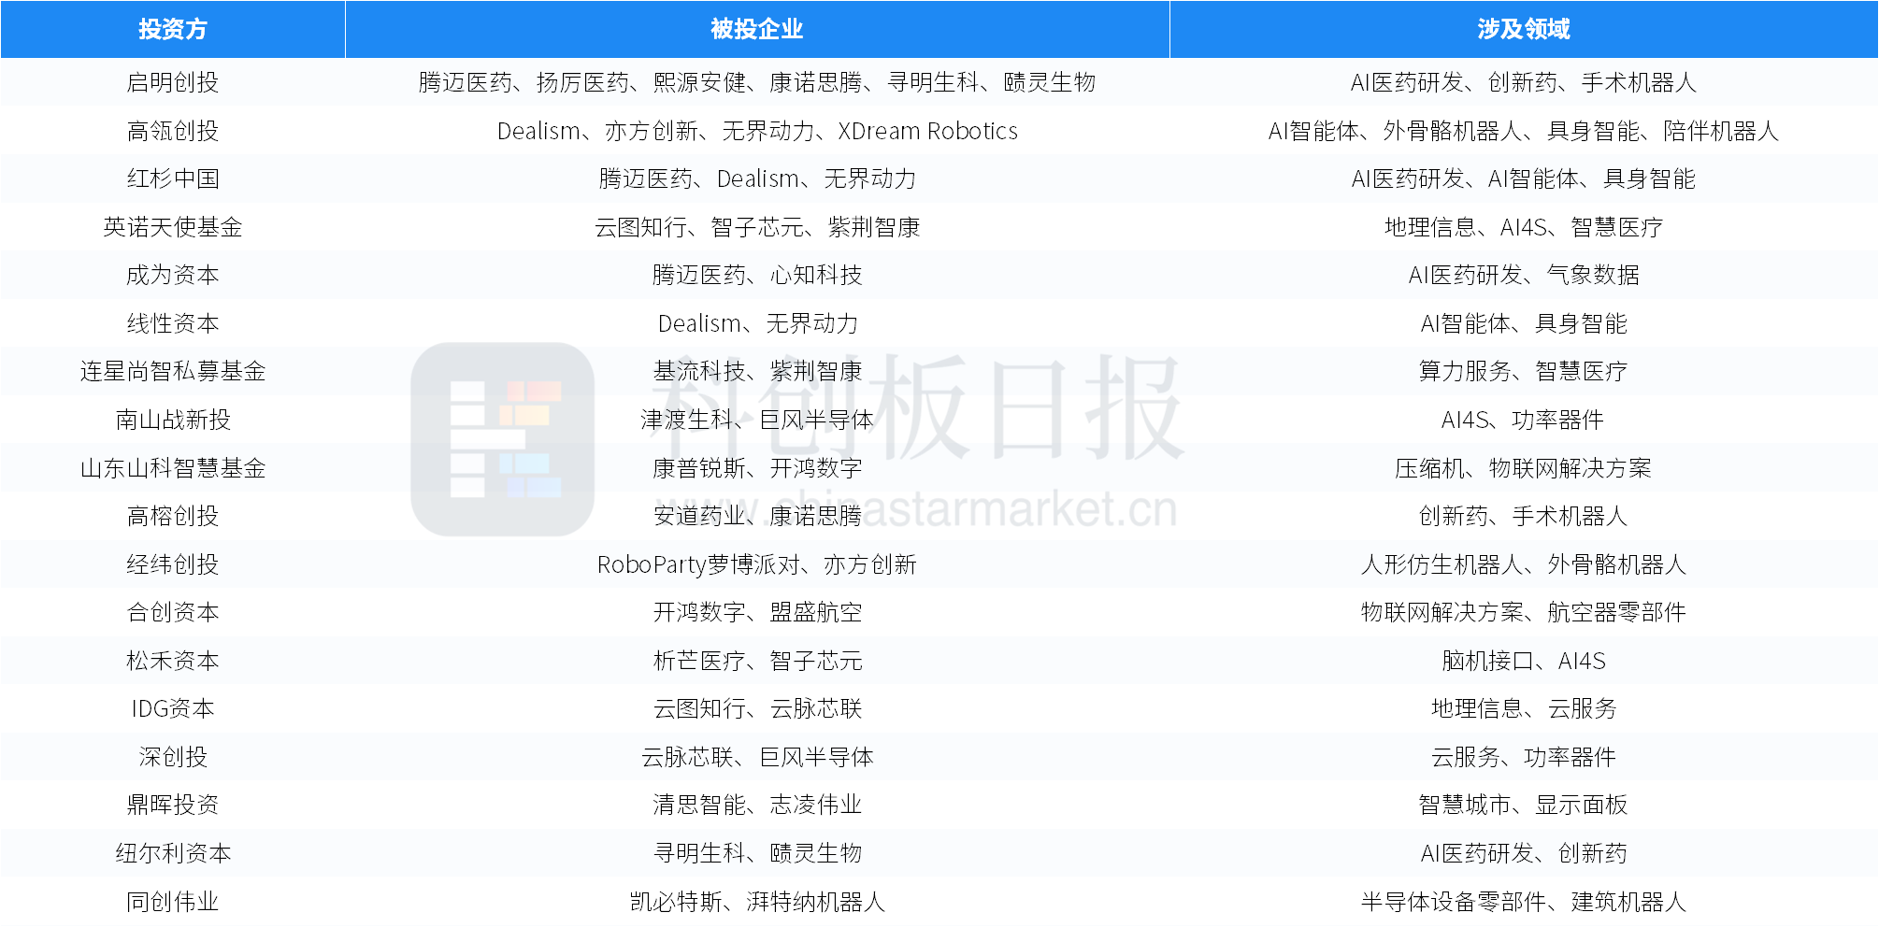Click the investor 南山战新投
The image size is (1879, 927).
click(x=173, y=420)
